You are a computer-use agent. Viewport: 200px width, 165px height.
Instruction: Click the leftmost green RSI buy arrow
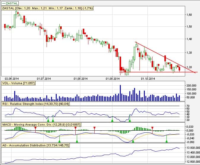(48, 120)
